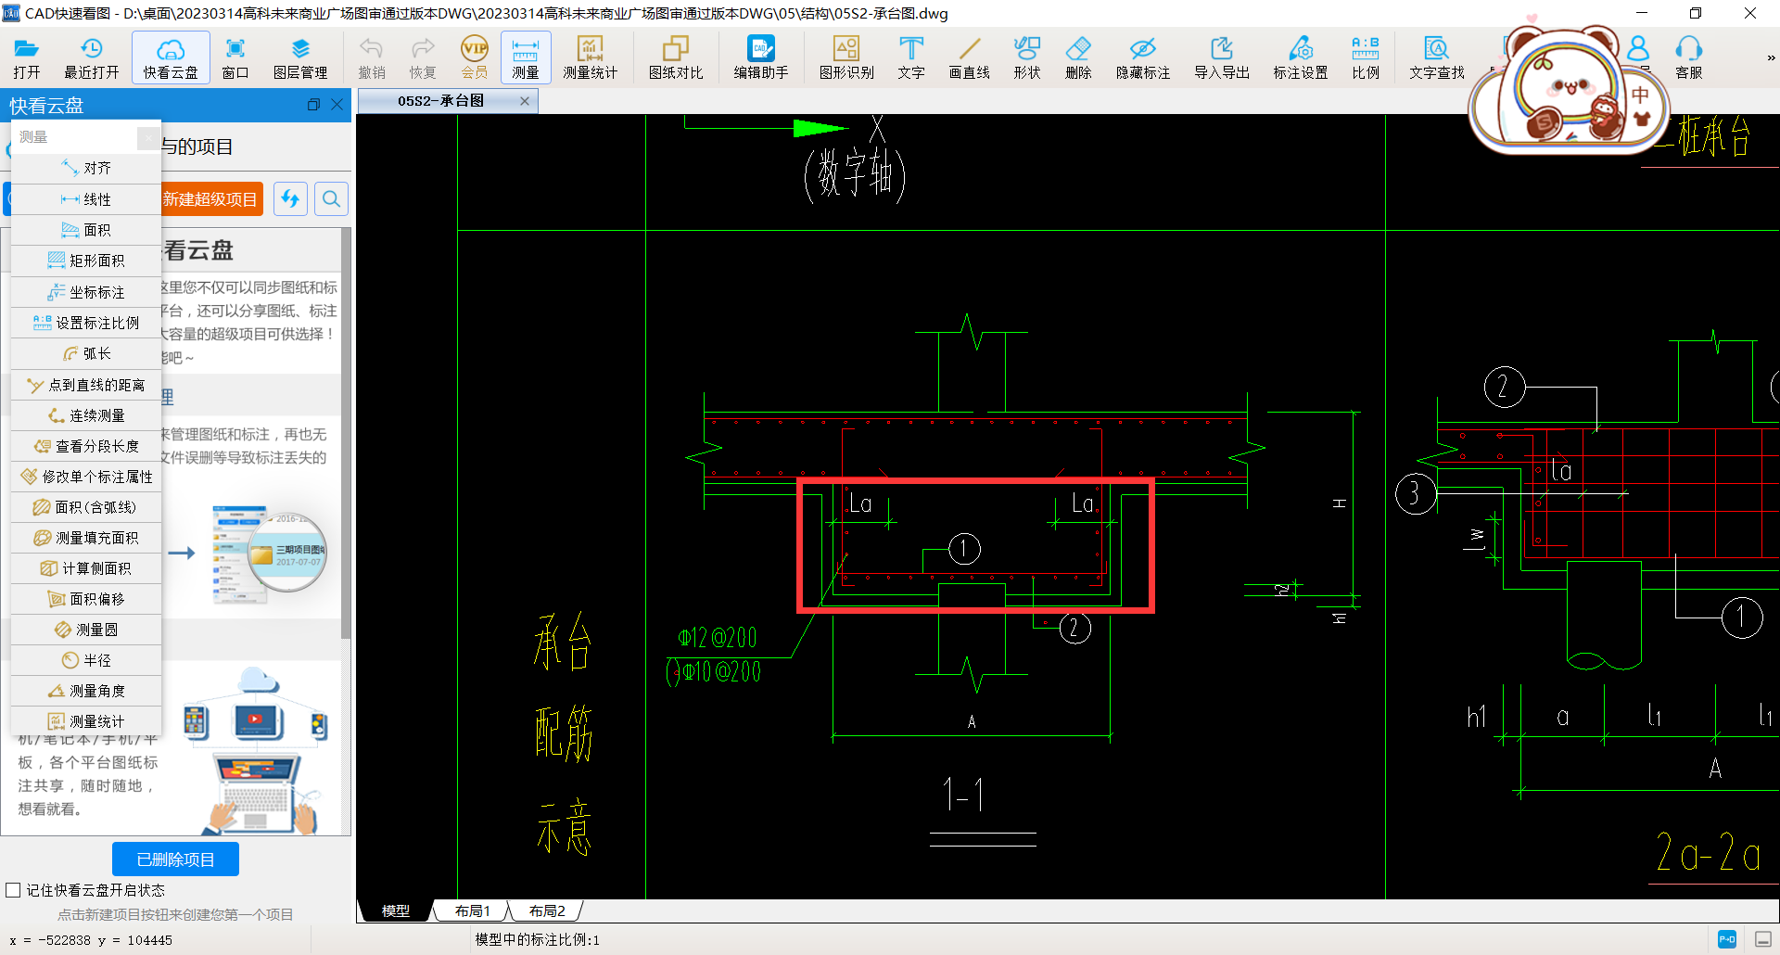
Task: Choose 坐标标注 in measure menu
Action: (86, 292)
